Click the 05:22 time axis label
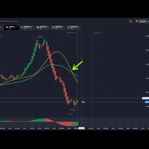Image resolution: width=149 pixels, height=149 pixels. (99, 128)
